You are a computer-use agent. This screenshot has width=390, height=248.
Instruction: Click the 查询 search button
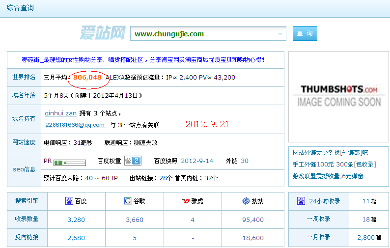tap(305, 33)
